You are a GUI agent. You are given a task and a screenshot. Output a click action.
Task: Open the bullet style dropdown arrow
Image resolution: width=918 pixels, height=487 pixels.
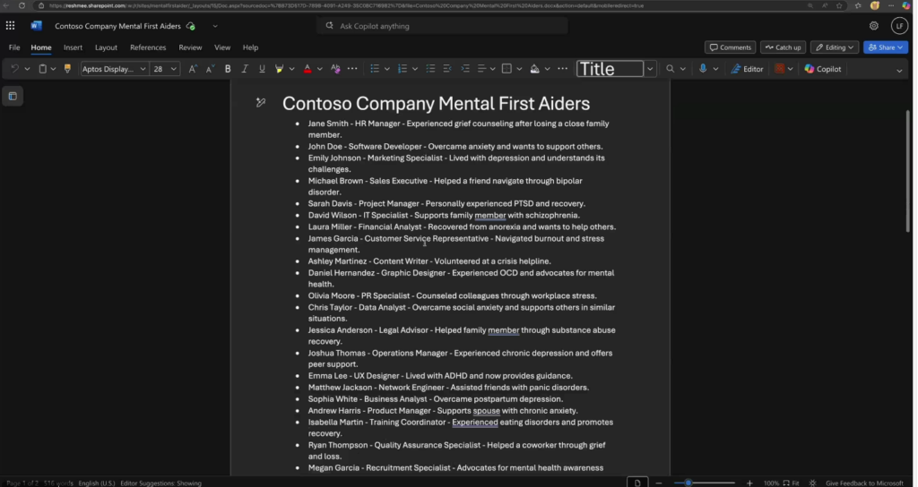coord(387,69)
